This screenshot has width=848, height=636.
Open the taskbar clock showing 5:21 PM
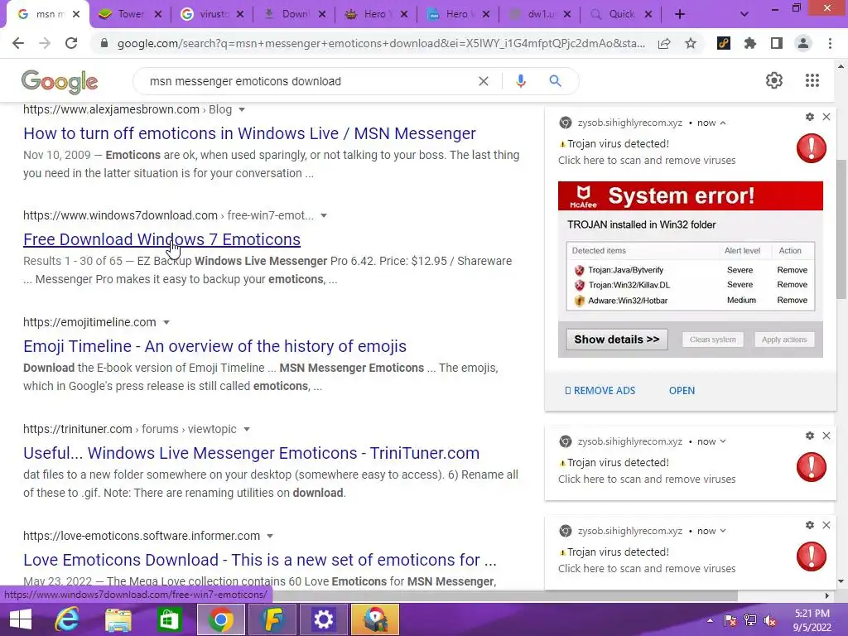click(812, 620)
